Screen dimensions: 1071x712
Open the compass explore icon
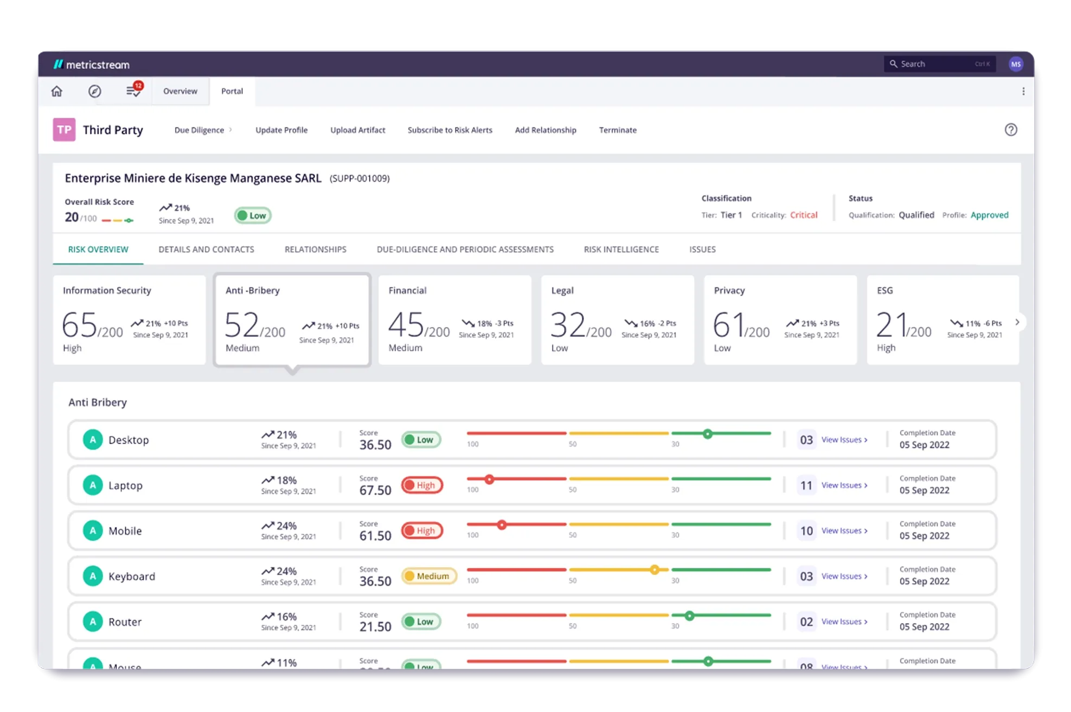click(x=95, y=91)
